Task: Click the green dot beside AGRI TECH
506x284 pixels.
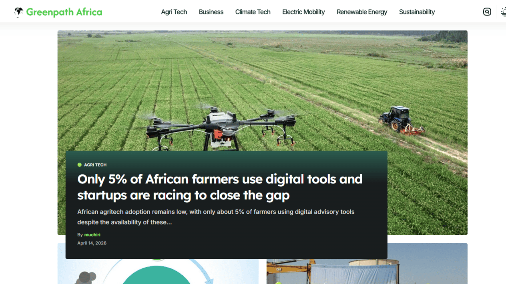Action: coord(80,165)
